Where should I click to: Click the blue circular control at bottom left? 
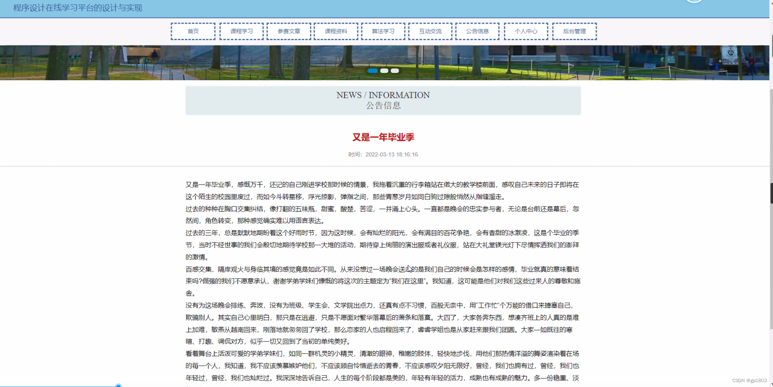119,385
